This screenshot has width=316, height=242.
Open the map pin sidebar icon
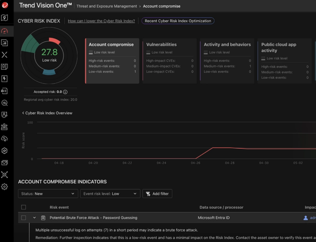(4, 18)
